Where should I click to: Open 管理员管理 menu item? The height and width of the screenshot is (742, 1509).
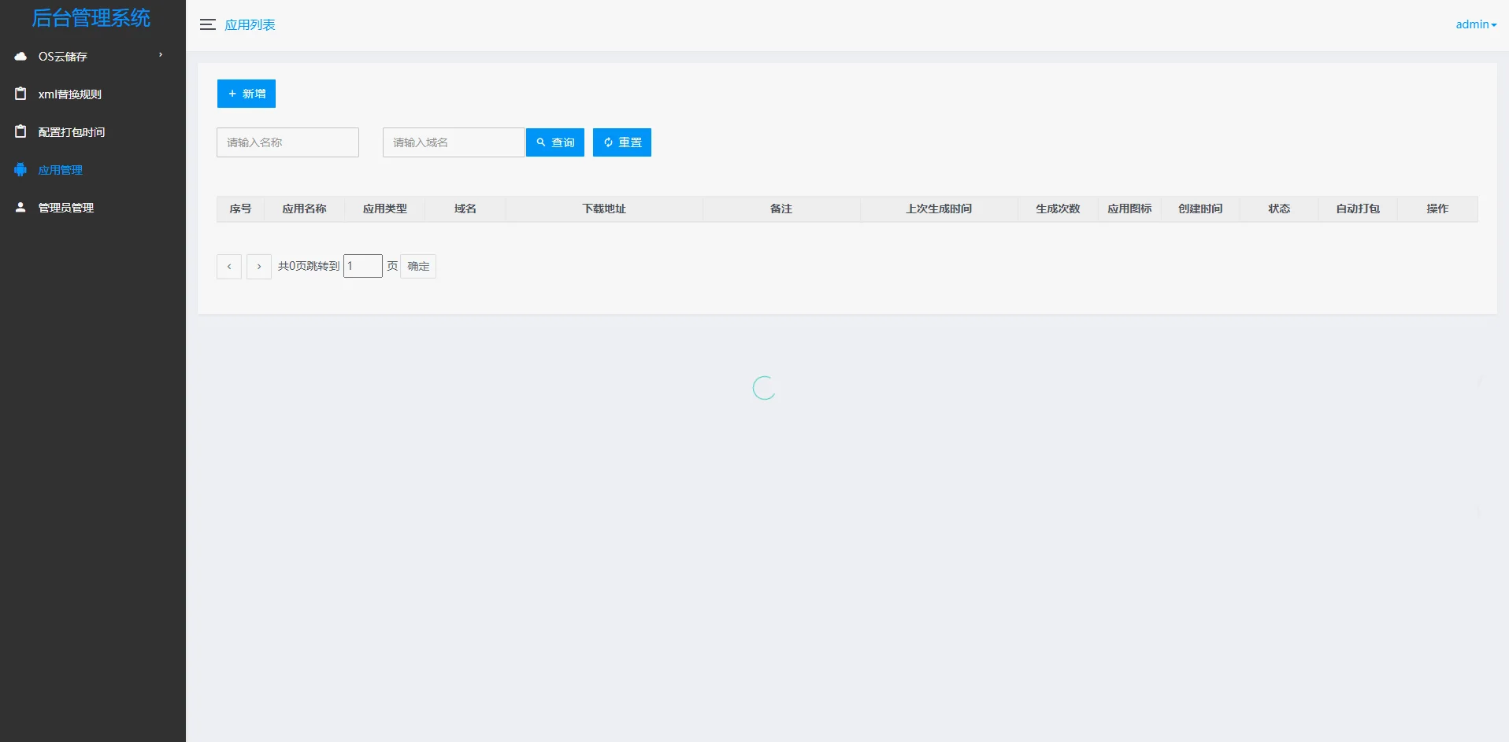(x=66, y=208)
